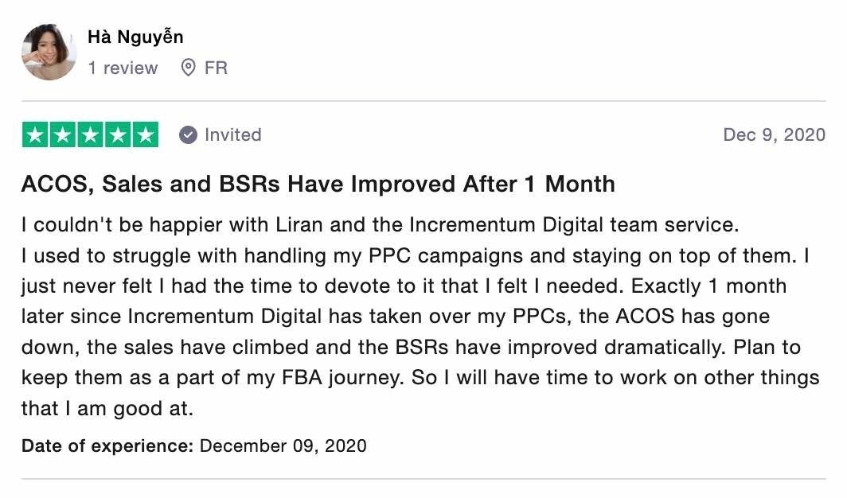
Task: Click the third green rating star
Action: (90, 134)
